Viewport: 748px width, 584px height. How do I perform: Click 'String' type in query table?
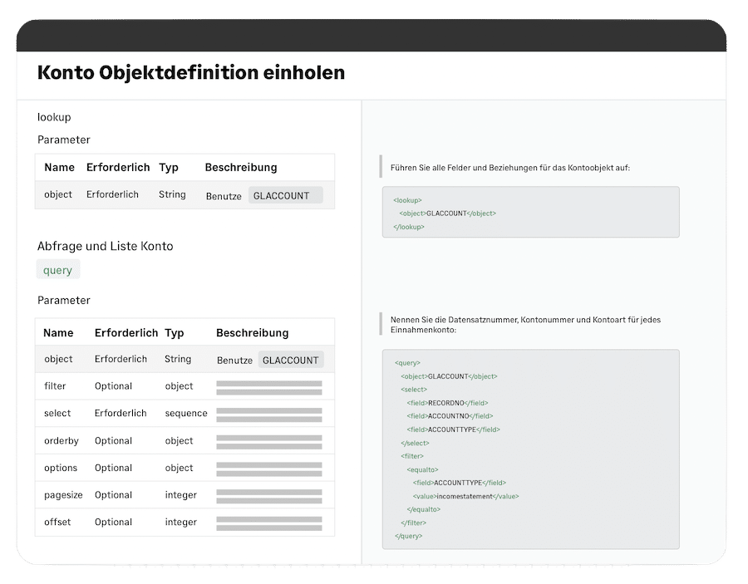click(x=178, y=359)
